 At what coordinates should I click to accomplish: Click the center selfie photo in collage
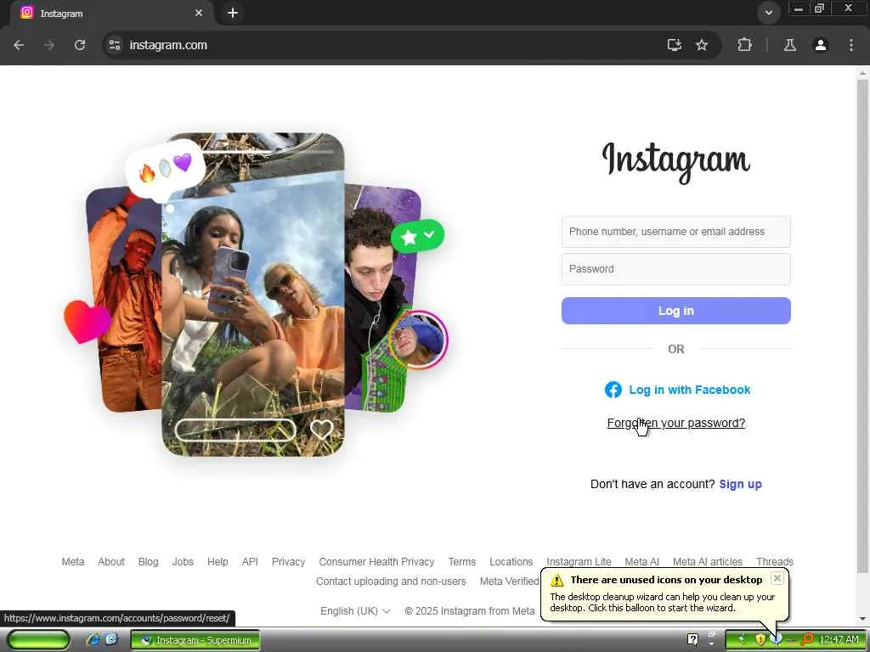(253, 295)
